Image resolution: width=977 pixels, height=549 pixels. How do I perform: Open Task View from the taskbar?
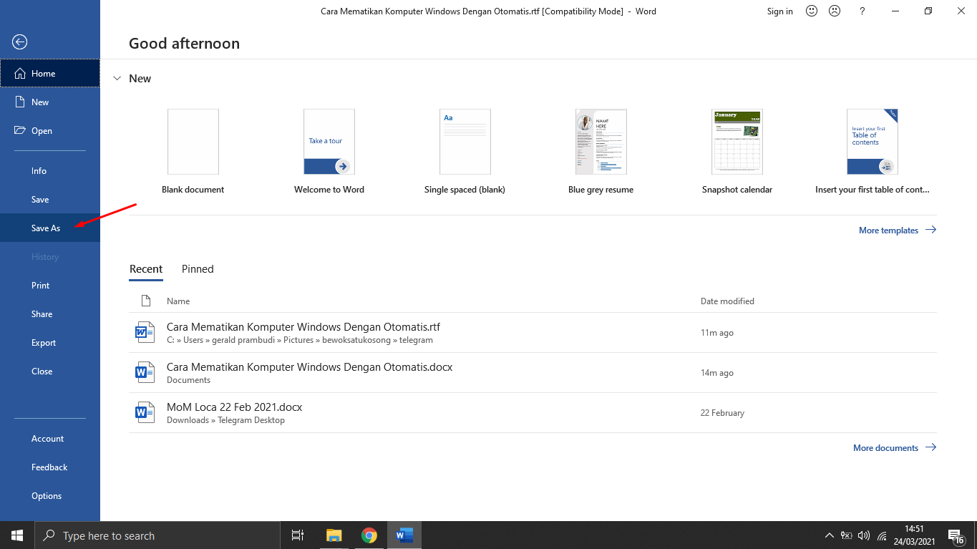298,535
